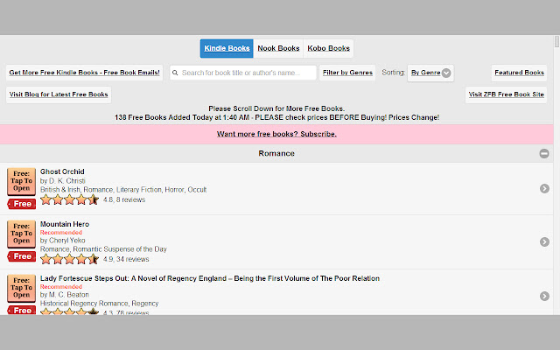
Task: Click the star rating for Mountain Hero
Action: tap(69, 259)
